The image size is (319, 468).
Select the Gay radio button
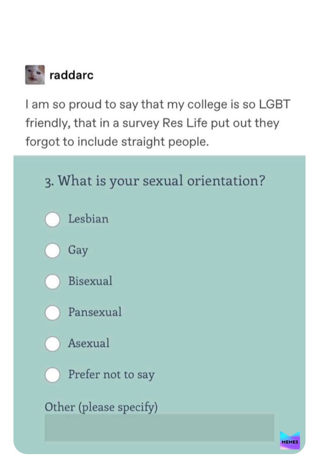pyautogui.click(x=53, y=251)
